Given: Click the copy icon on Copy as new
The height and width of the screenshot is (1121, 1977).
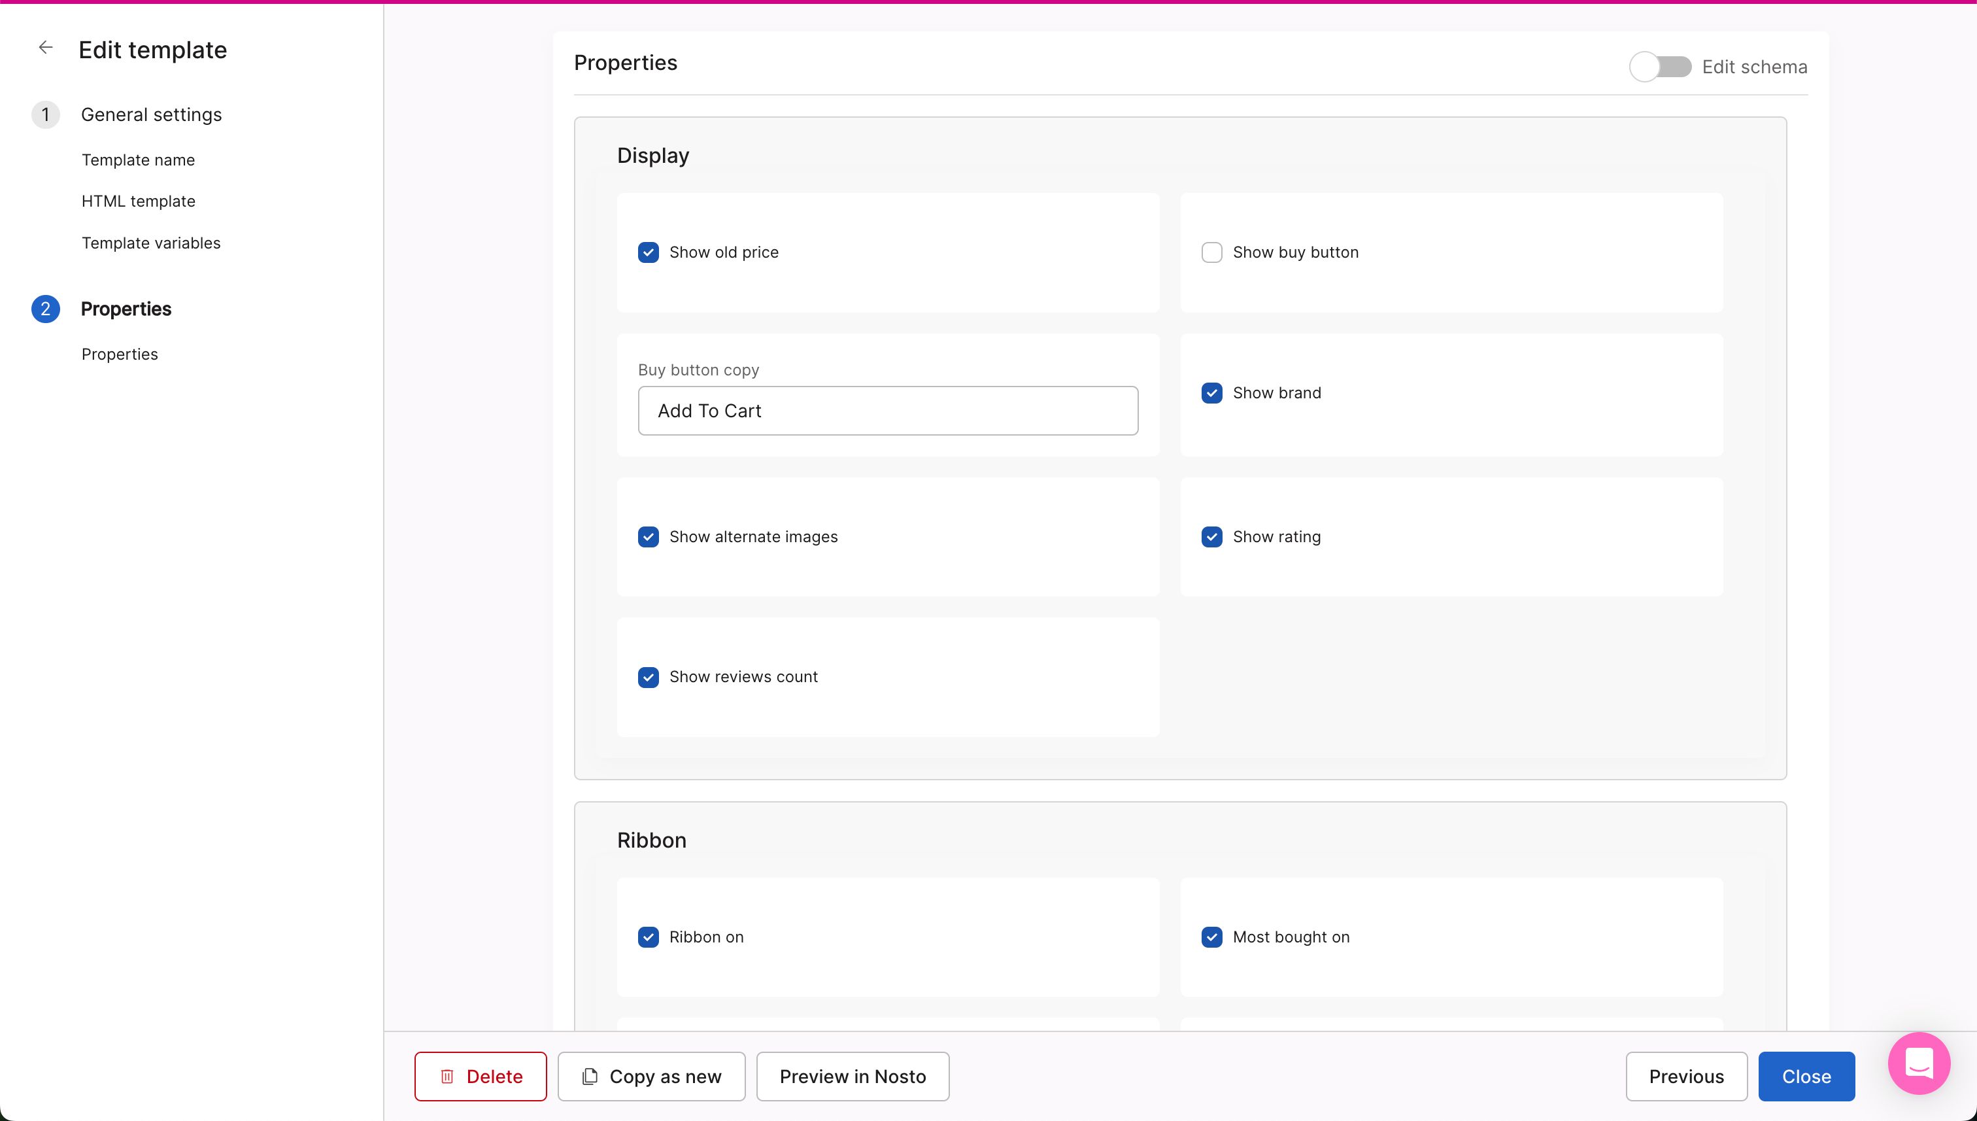Looking at the screenshot, I should pos(590,1077).
